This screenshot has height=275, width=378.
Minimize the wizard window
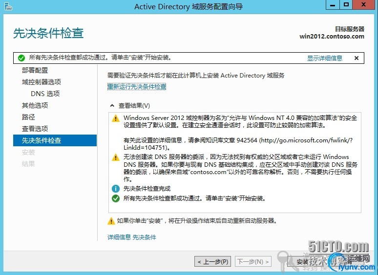click(333, 5)
